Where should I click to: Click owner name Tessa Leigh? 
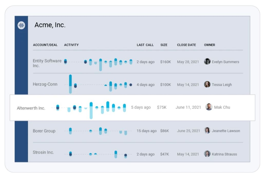tap(222, 85)
